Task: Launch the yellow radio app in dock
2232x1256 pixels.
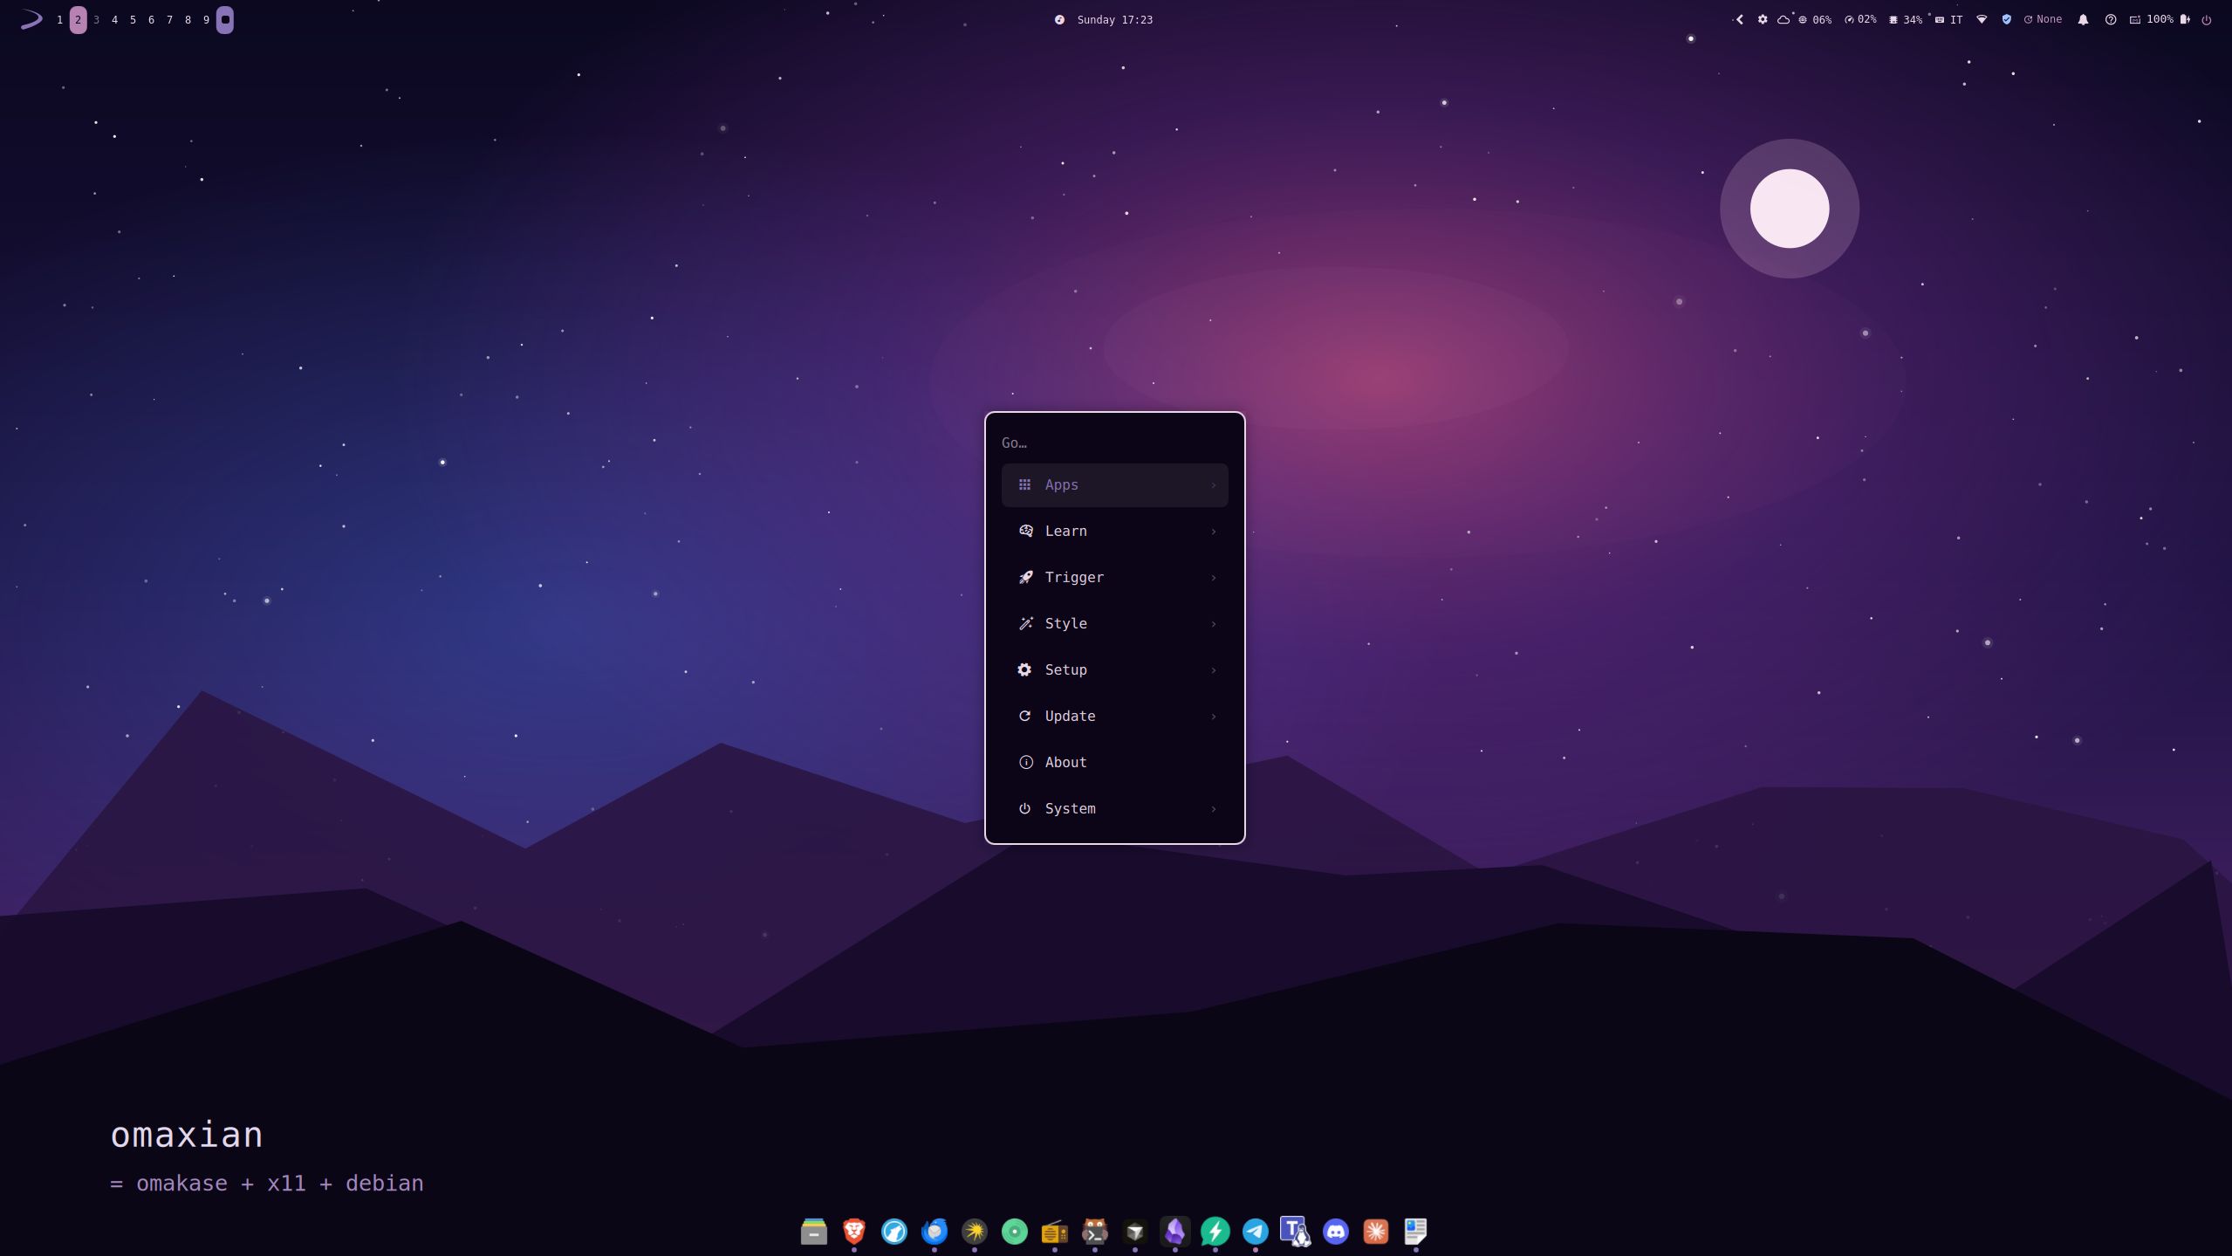Action: pyautogui.click(x=1055, y=1231)
